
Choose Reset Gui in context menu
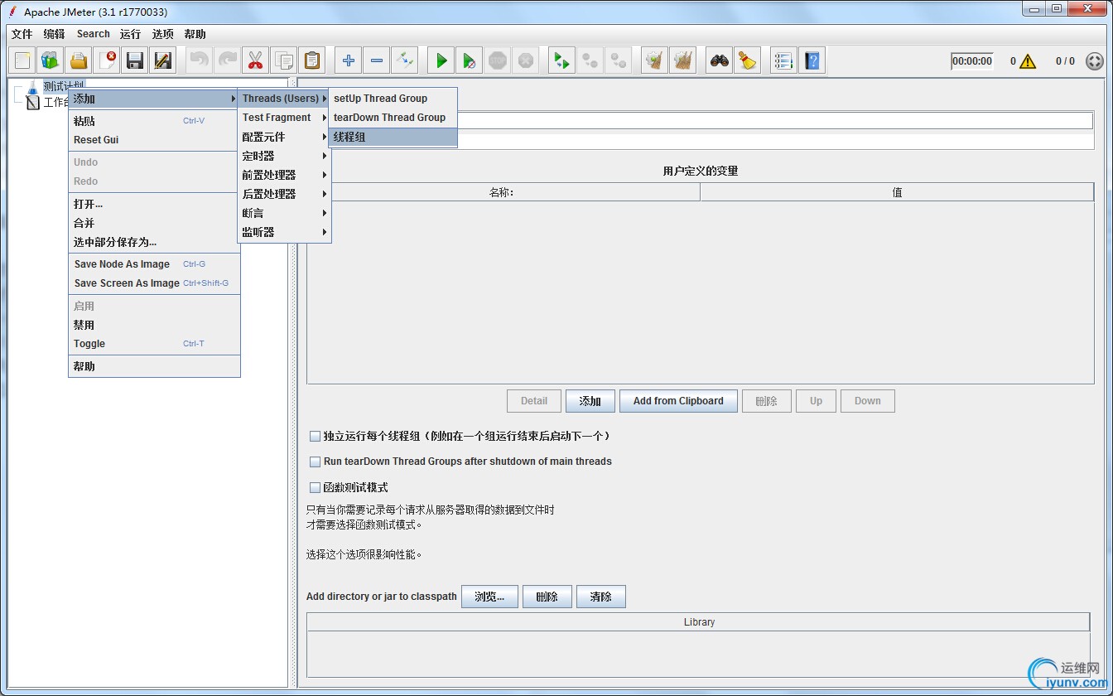pyautogui.click(x=153, y=140)
